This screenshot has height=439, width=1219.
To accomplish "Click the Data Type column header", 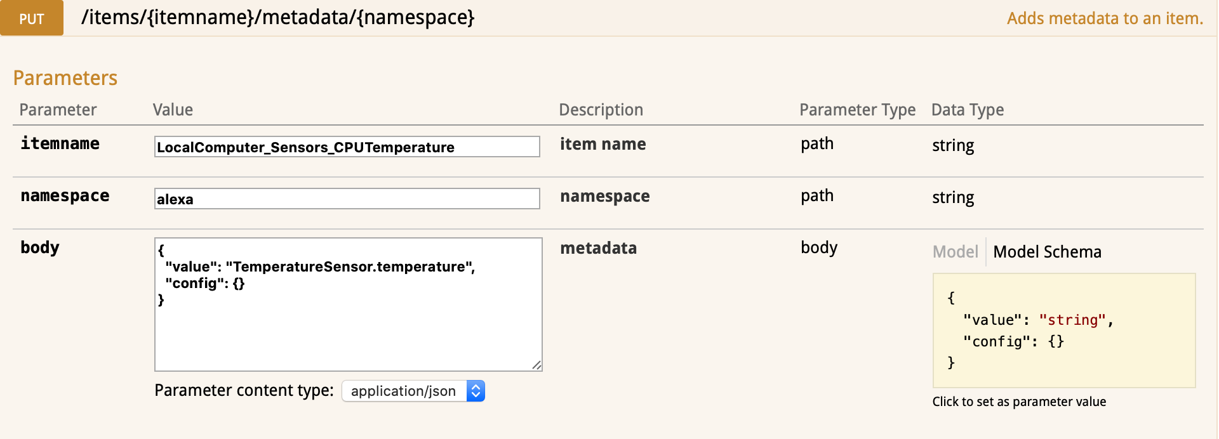I will click(967, 110).
